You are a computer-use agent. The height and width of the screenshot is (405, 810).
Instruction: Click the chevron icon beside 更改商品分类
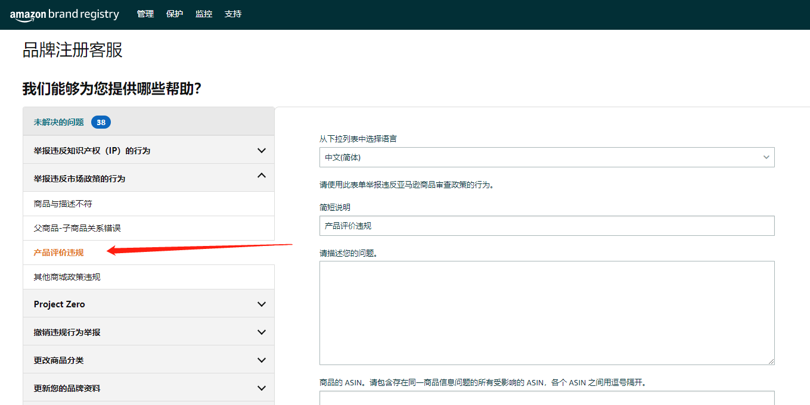(x=261, y=360)
